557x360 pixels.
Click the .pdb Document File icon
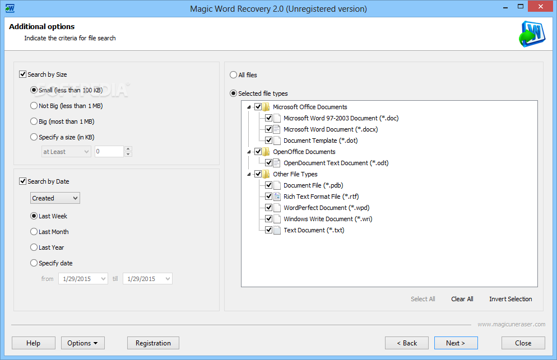tap(277, 185)
